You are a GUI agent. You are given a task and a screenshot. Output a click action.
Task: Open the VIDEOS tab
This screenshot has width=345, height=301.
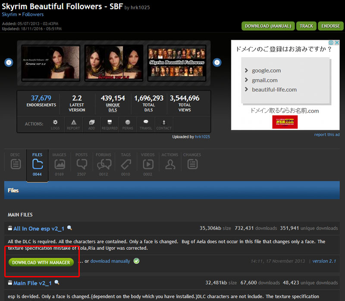pos(147,164)
